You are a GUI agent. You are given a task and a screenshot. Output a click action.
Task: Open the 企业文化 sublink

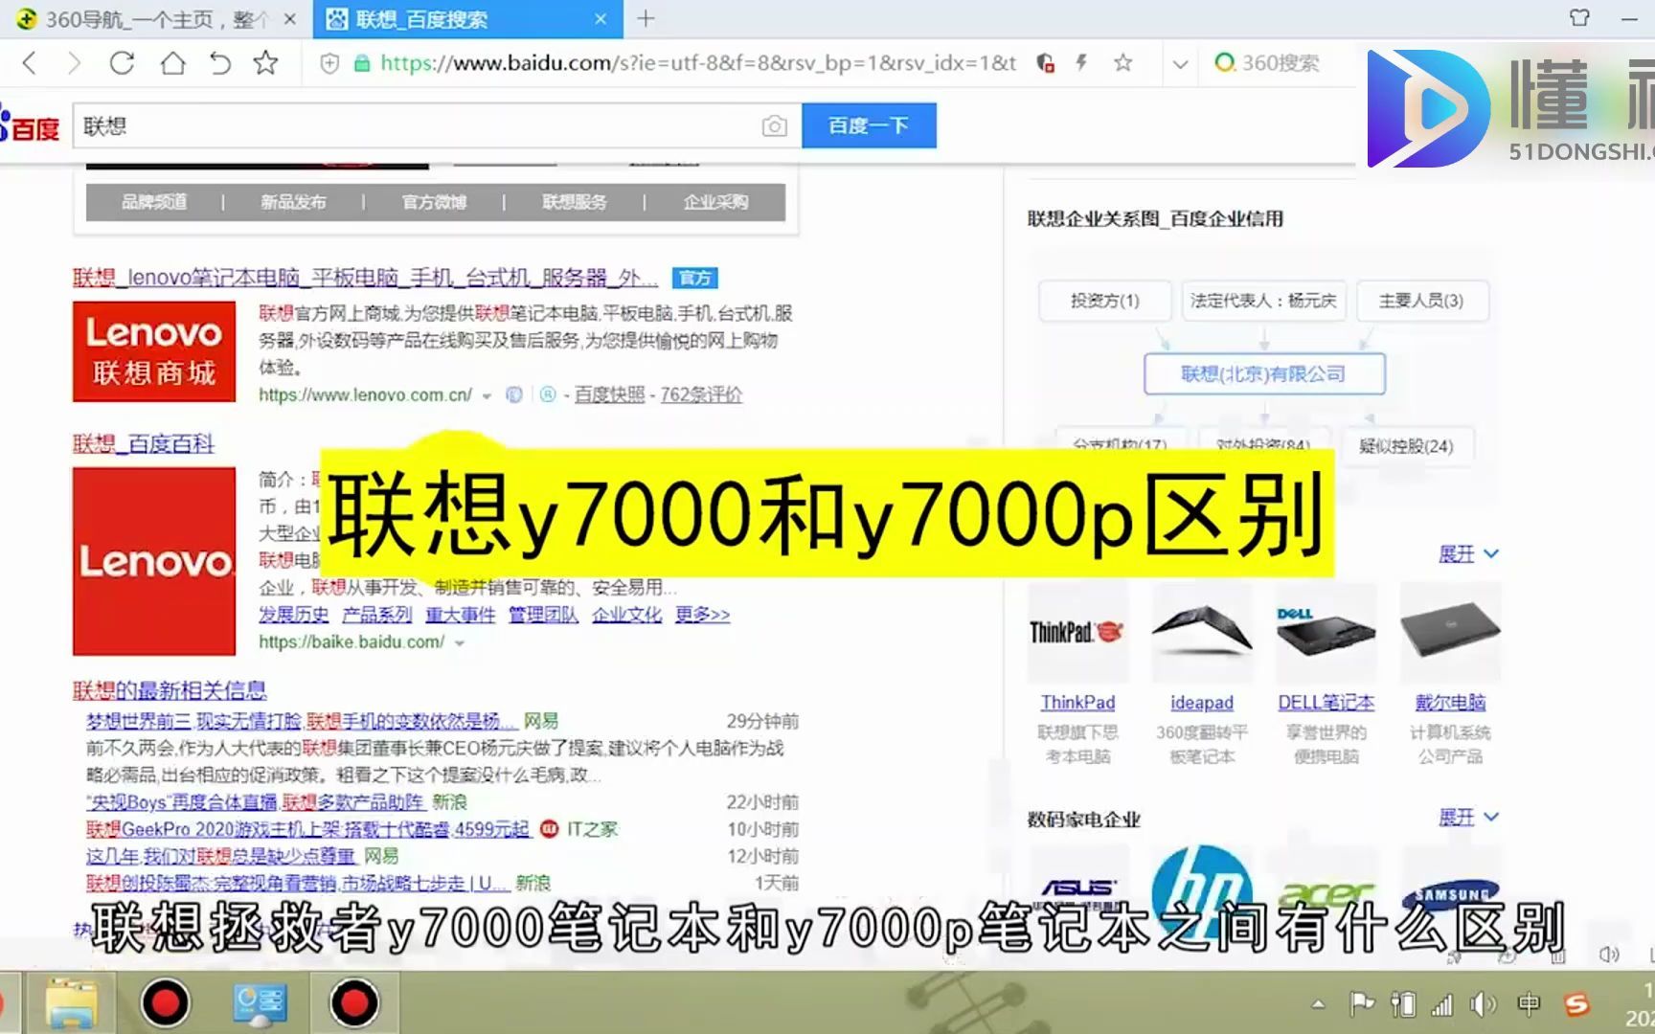click(626, 615)
